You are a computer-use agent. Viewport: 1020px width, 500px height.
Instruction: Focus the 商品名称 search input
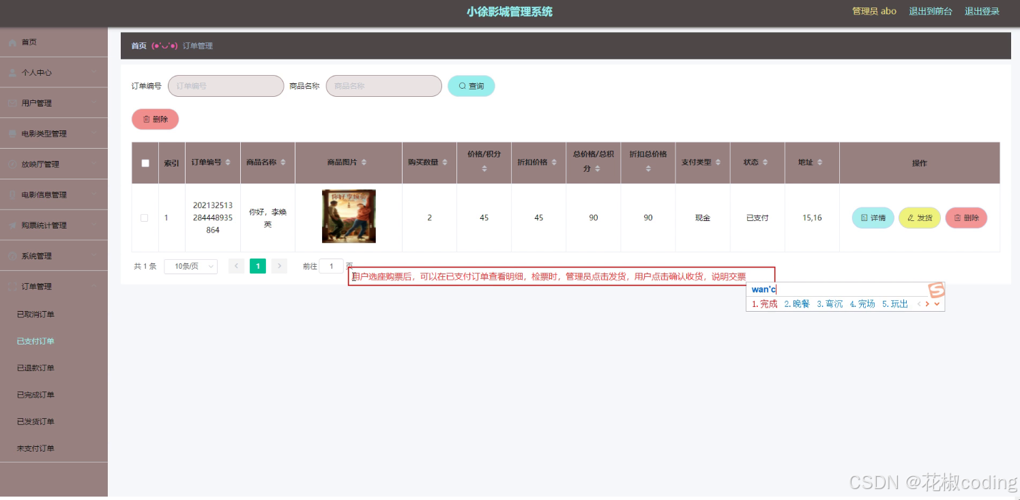pyautogui.click(x=384, y=86)
